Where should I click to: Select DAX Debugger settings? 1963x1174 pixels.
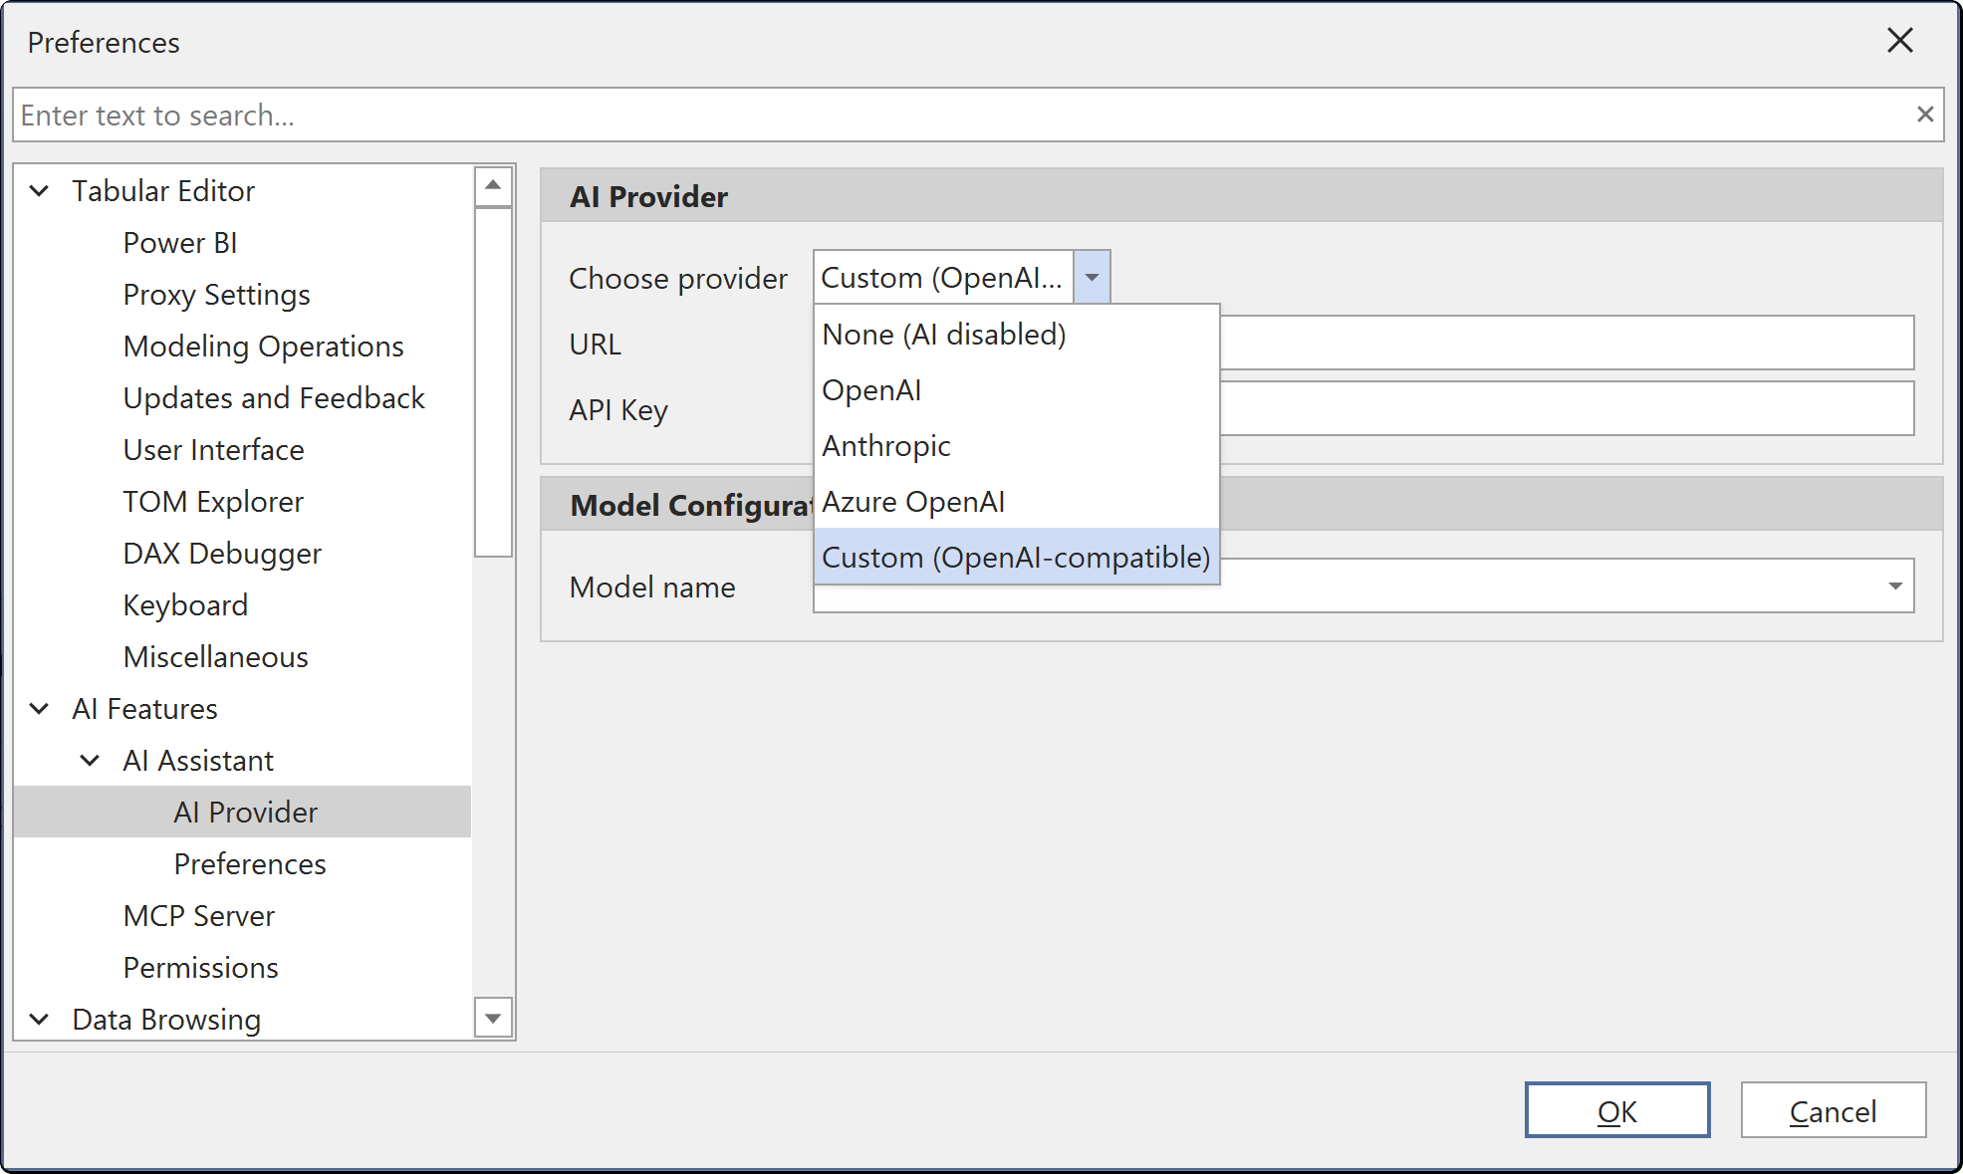pos(222,553)
